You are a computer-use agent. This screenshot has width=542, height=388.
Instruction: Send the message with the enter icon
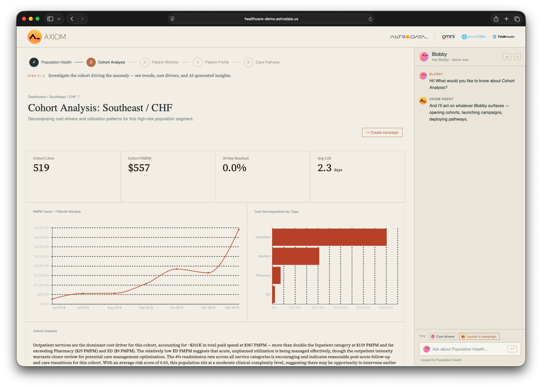tap(512, 349)
